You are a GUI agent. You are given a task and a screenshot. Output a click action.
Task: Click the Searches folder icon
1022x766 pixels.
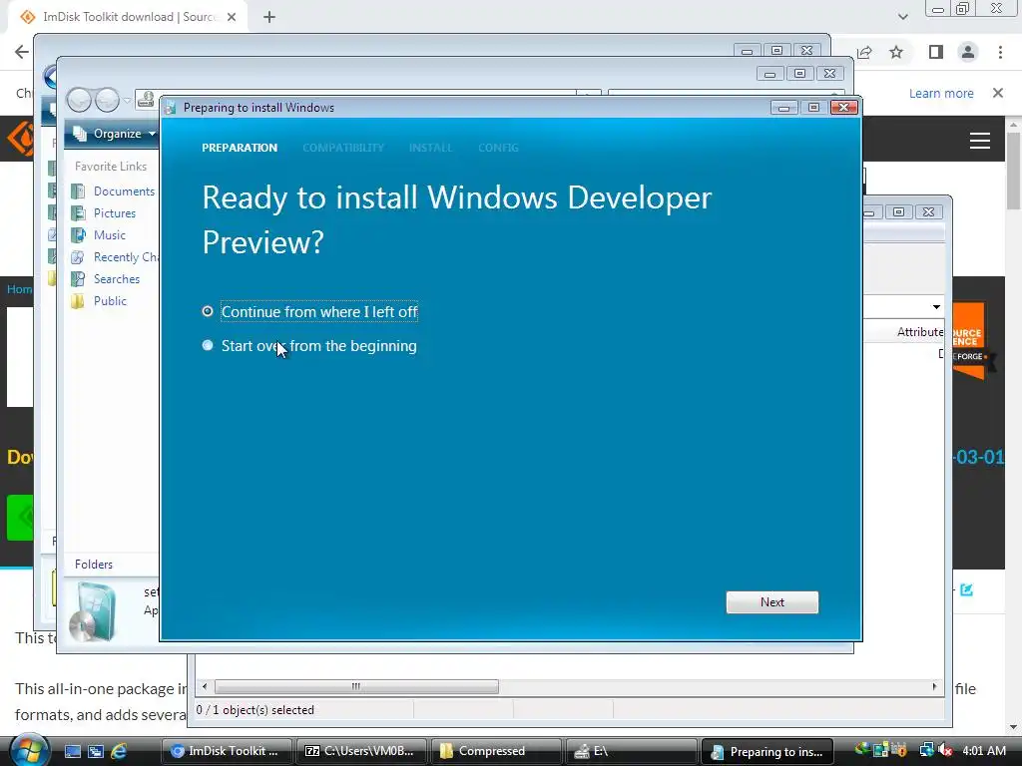coord(78,279)
